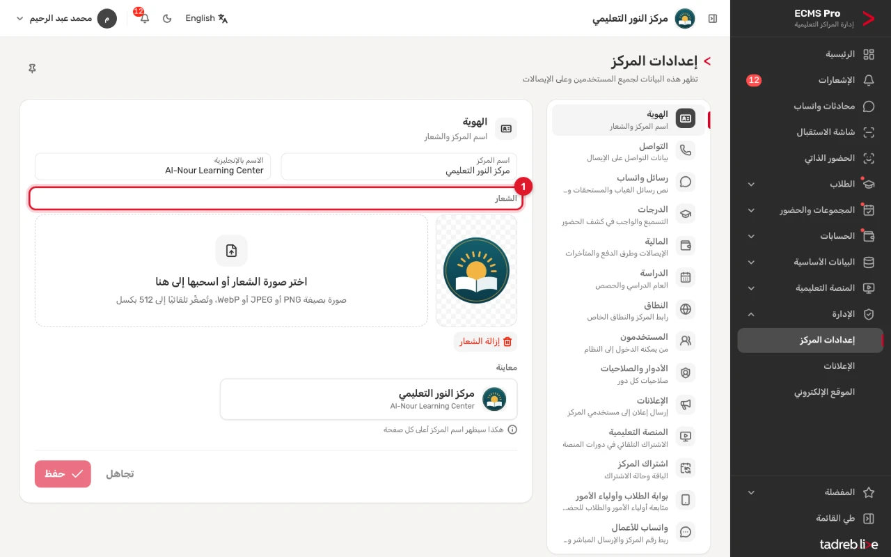The height and width of the screenshot is (557, 891).
Task: Expand الطلاب sidebar group
Action: pos(810,185)
